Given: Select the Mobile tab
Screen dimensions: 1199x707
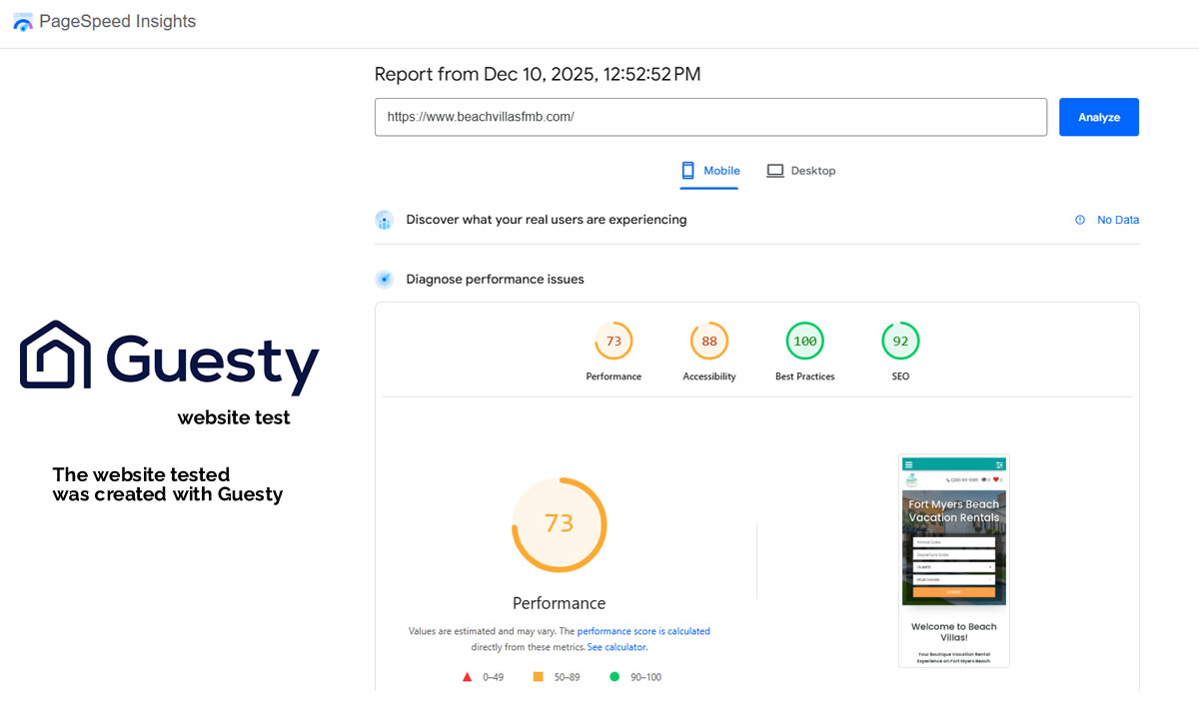Looking at the screenshot, I should [x=710, y=171].
